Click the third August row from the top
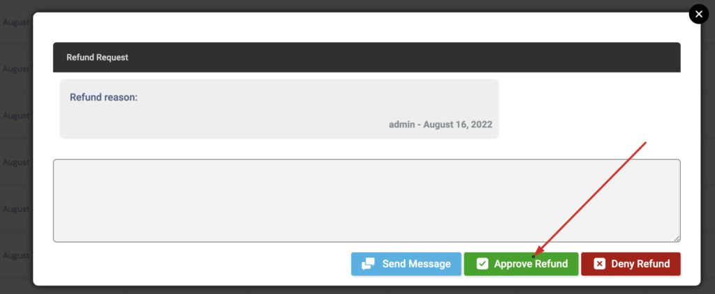The width and height of the screenshot is (715, 294). 16,116
